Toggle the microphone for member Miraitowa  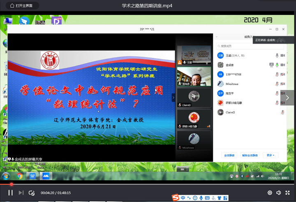[x=277, y=84]
